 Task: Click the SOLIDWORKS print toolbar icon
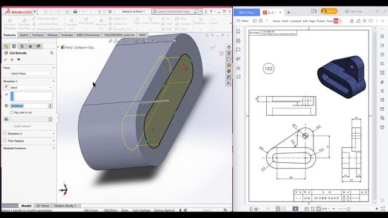[75, 12]
